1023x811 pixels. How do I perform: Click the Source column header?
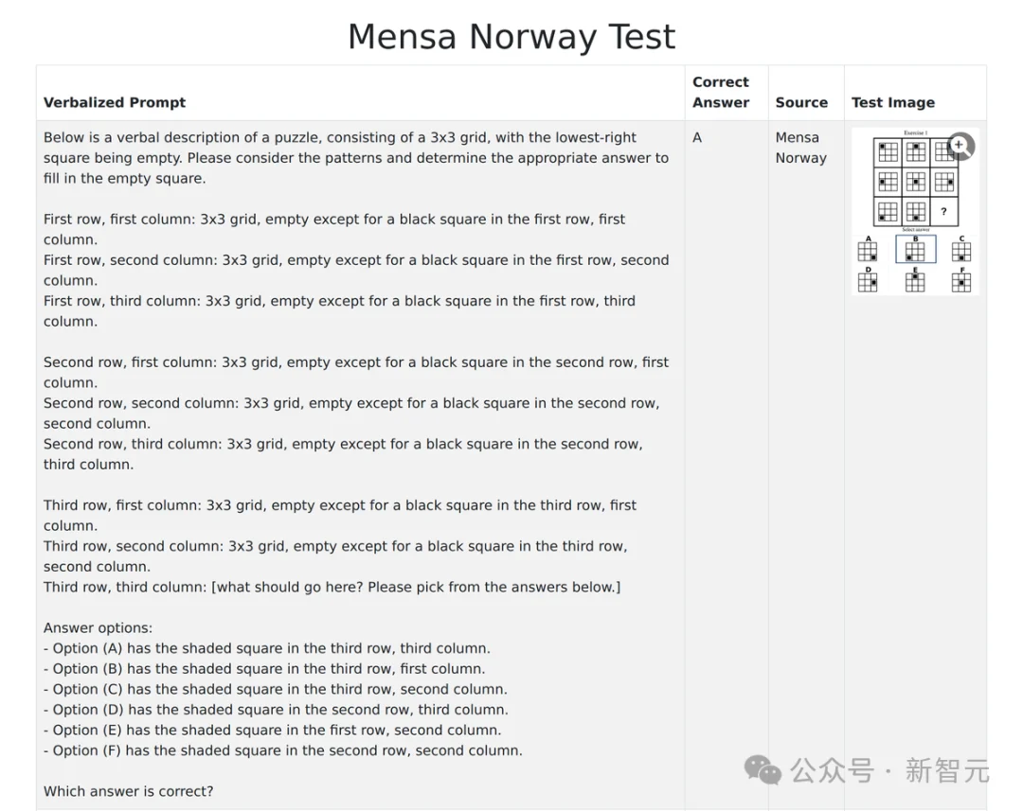click(x=801, y=102)
